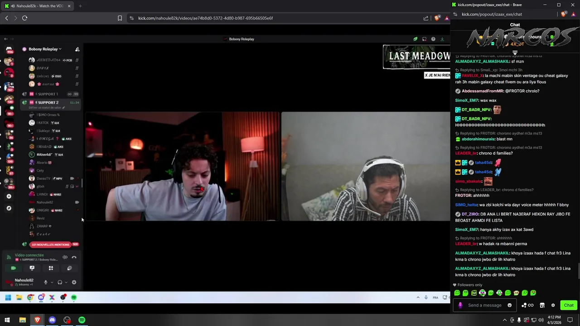Click the purple microphone in message box
The height and width of the screenshot is (326, 580).
tap(460, 305)
